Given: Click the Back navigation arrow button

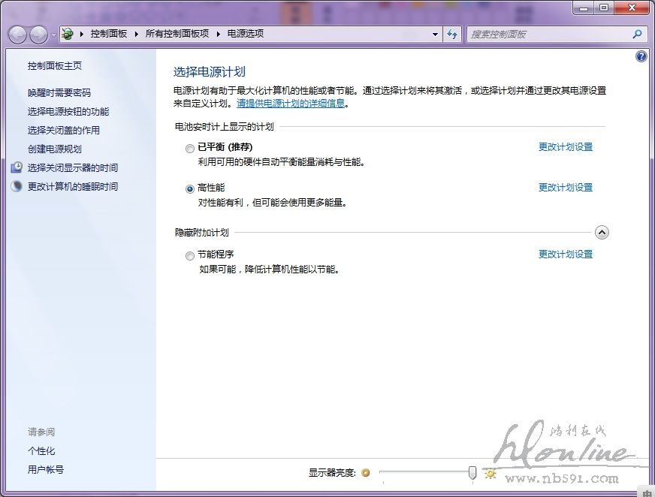Looking at the screenshot, I should [17, 34].
